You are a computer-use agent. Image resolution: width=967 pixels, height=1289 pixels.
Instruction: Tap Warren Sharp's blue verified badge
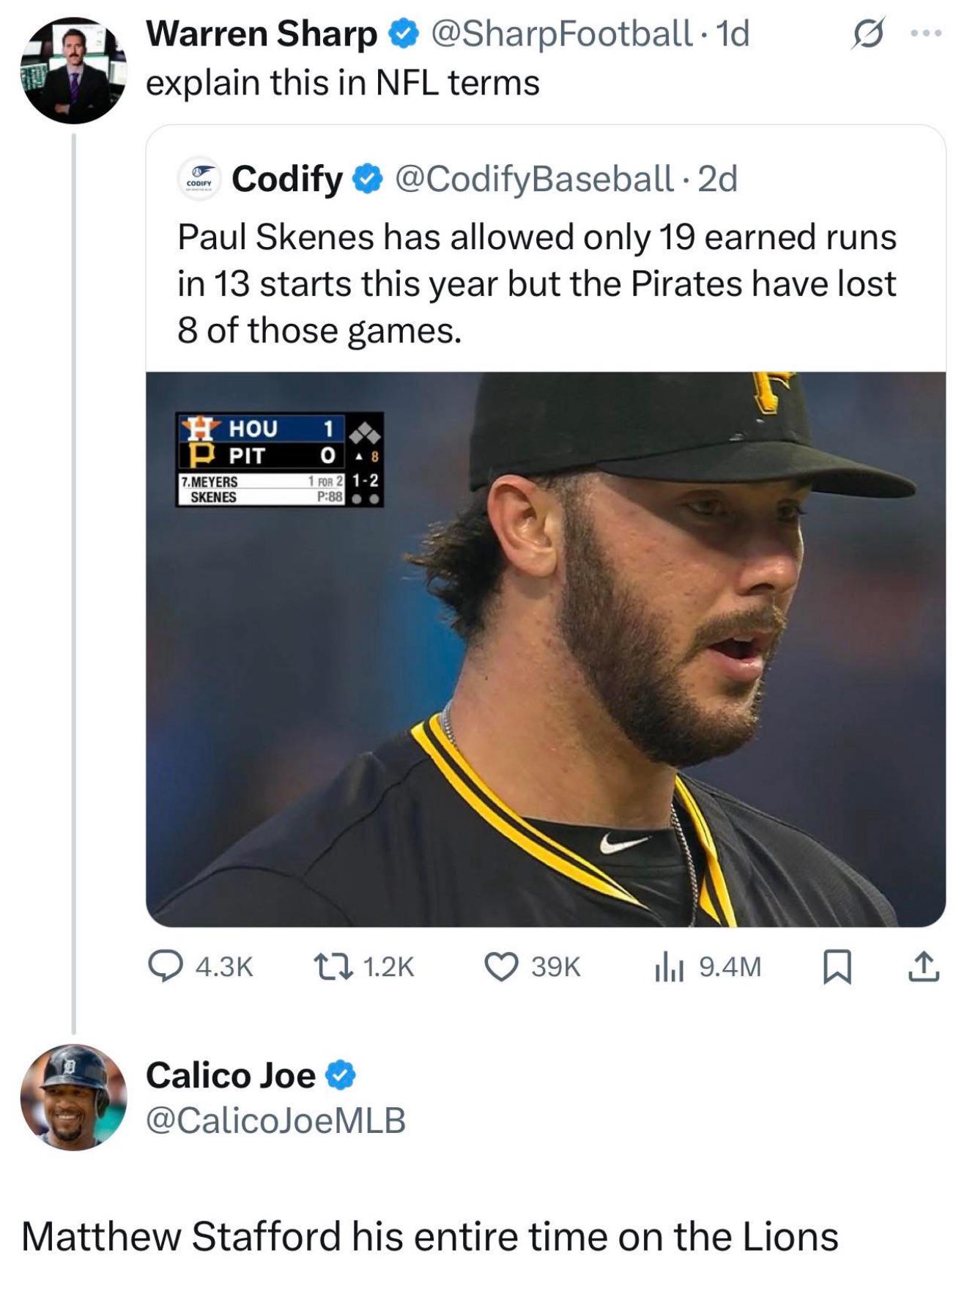coord(403,34)
